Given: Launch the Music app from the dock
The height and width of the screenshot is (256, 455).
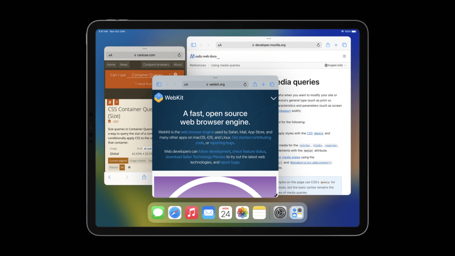Looking at the screenshot, I should [192, 213].
